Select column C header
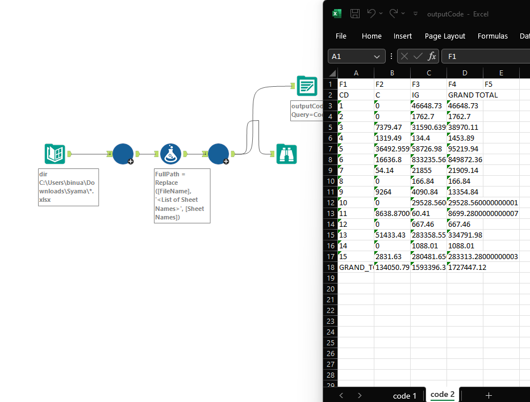This screenshot has height=402, width=530. click(428, 73)
